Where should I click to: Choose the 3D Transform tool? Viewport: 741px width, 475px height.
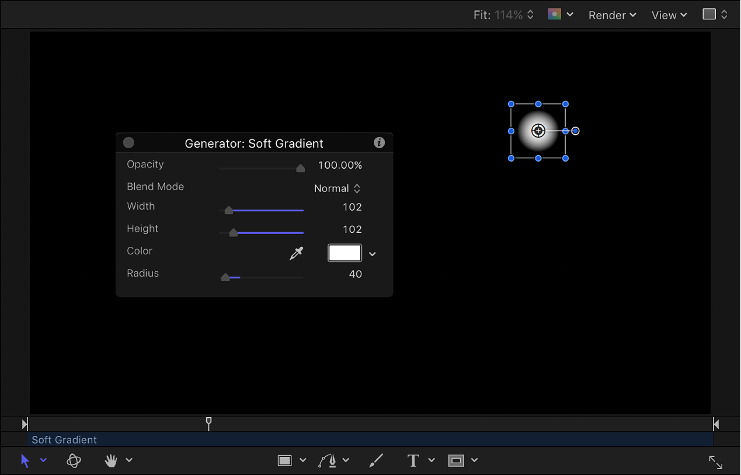pyautogui.click(x=74, y=460)
